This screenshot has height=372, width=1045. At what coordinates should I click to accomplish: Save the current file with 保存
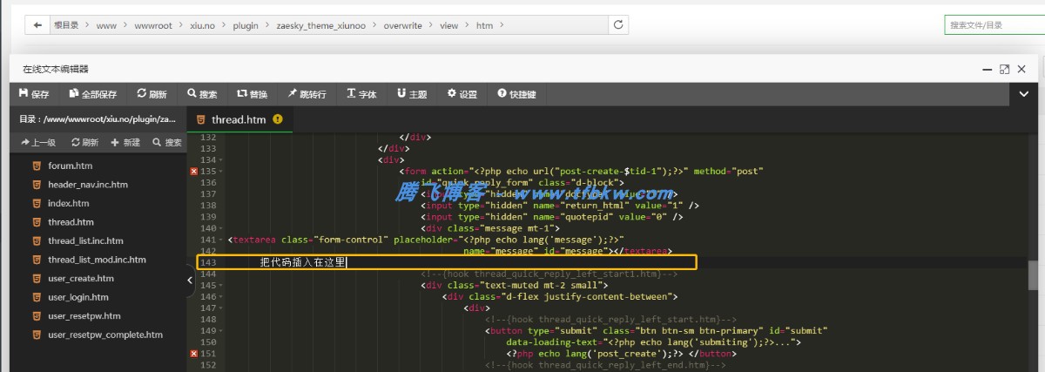click(34, 93)
